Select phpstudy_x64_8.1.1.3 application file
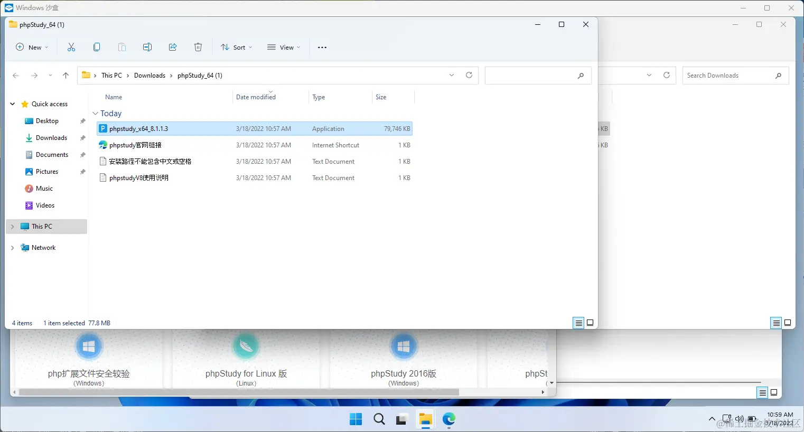The height and width of the screenshot is (432, 804). [x=255, y=129]
